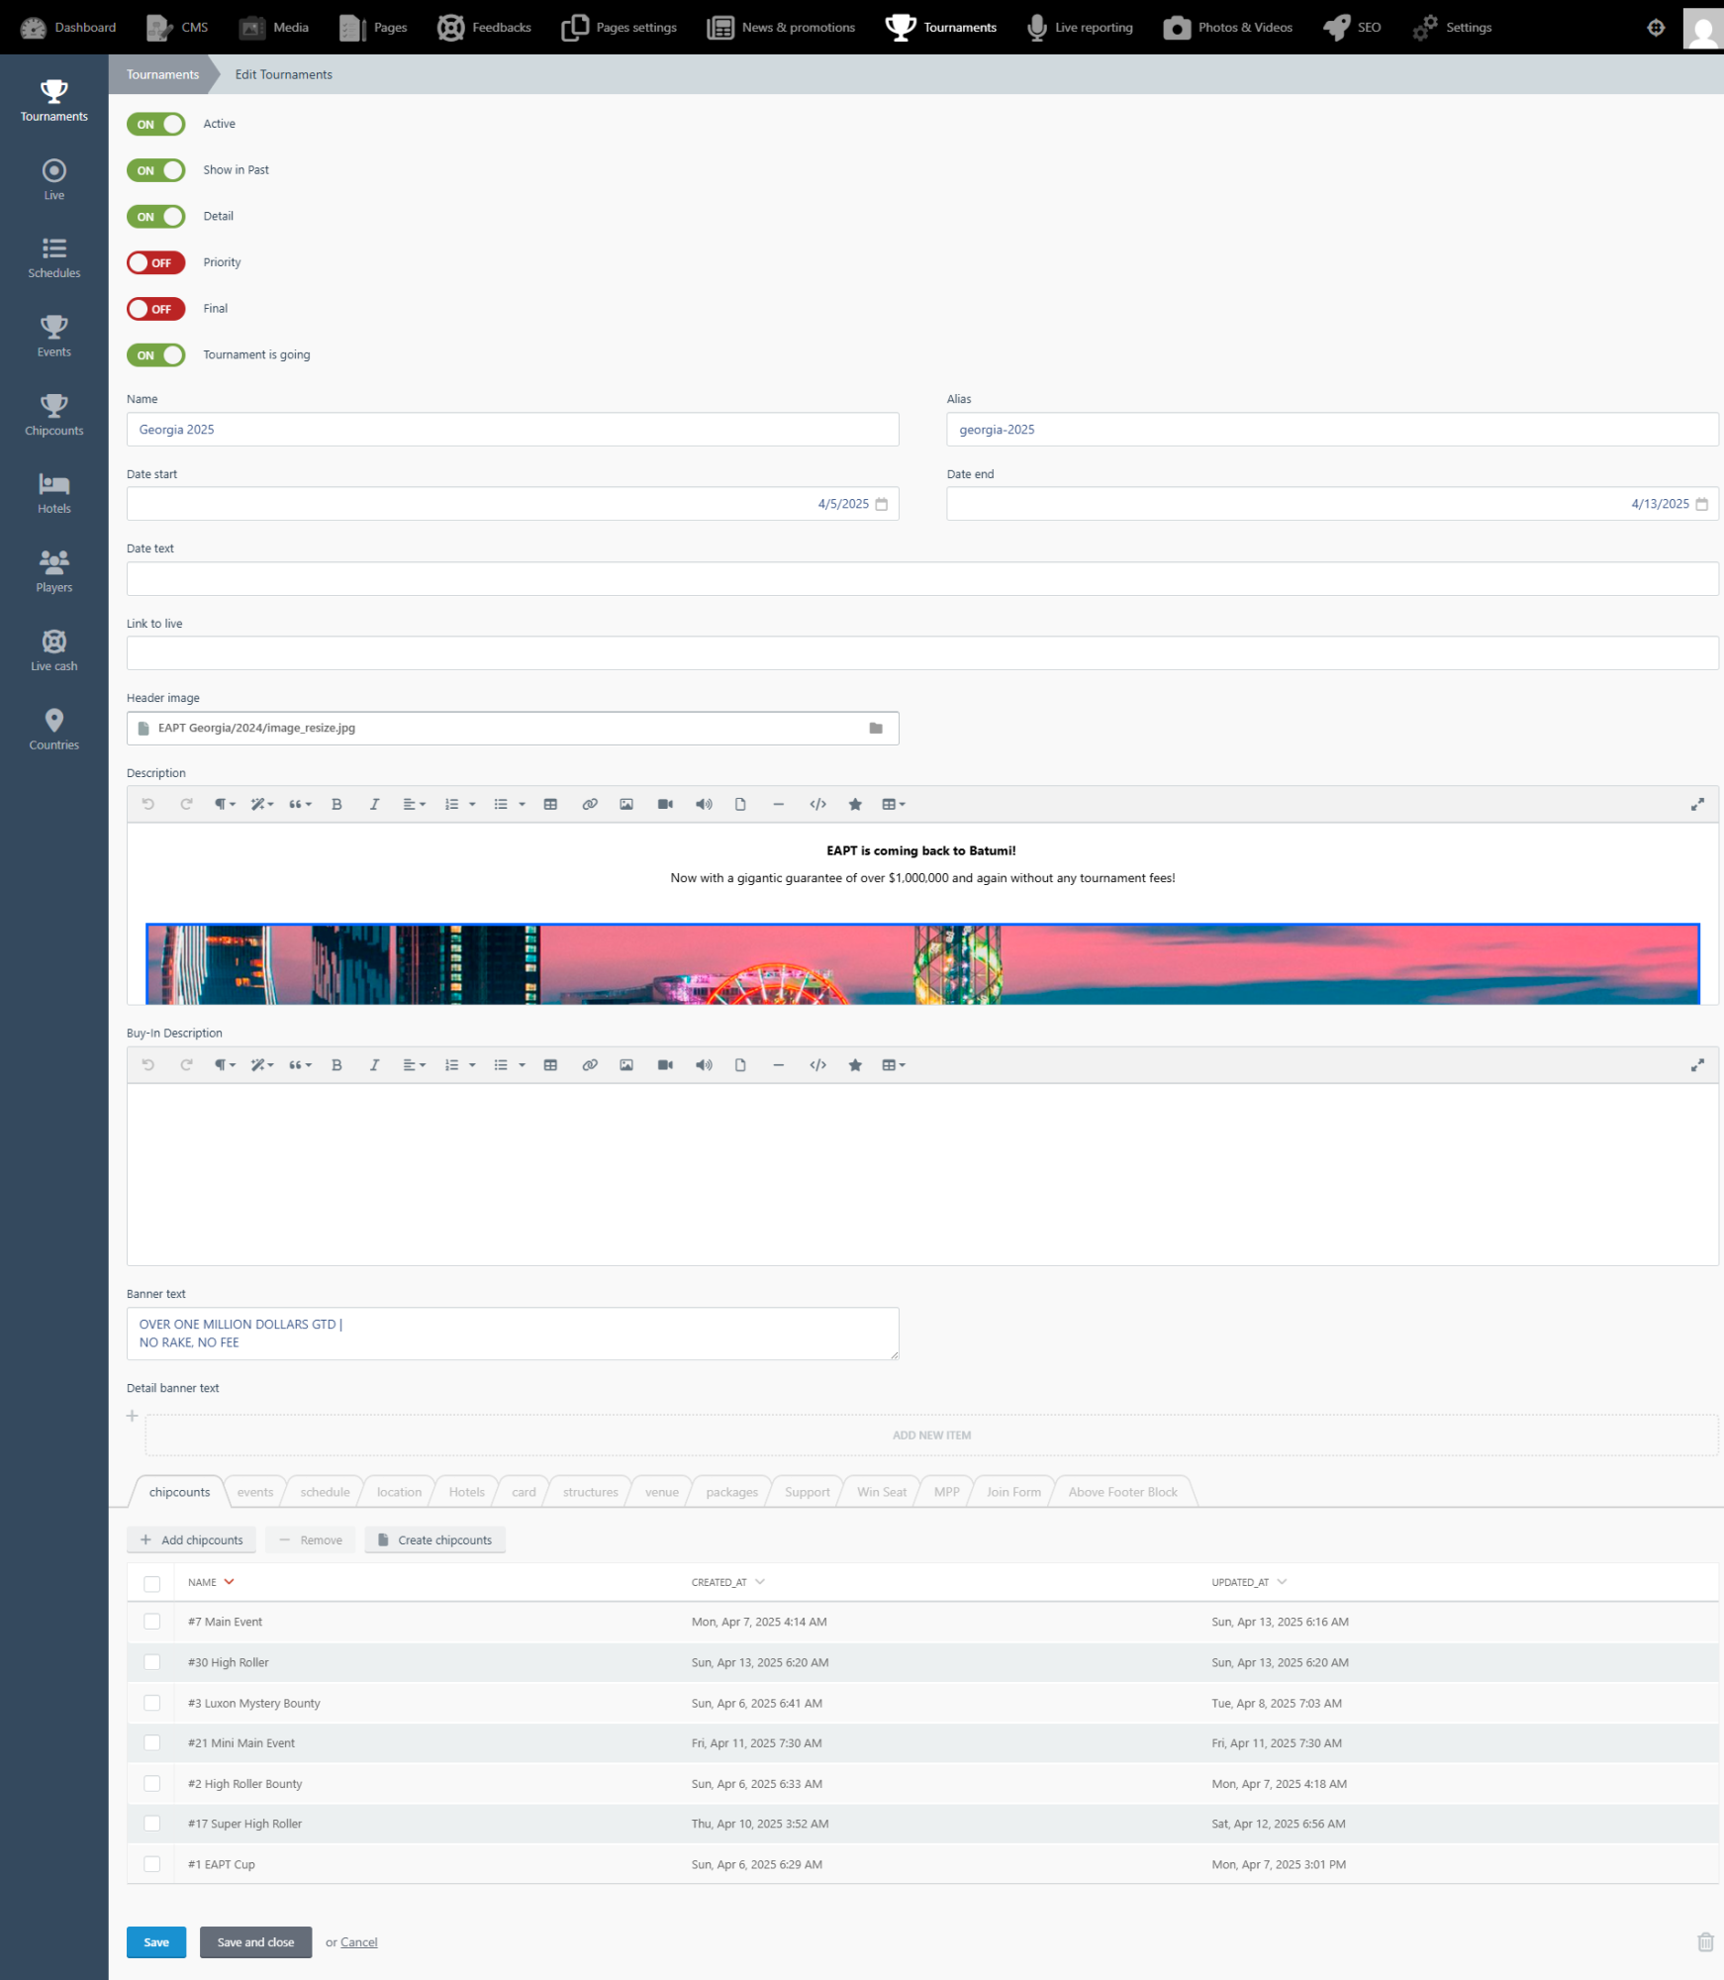
Task: Insert link in Description editor toolbar
Action: pos(590,805)
